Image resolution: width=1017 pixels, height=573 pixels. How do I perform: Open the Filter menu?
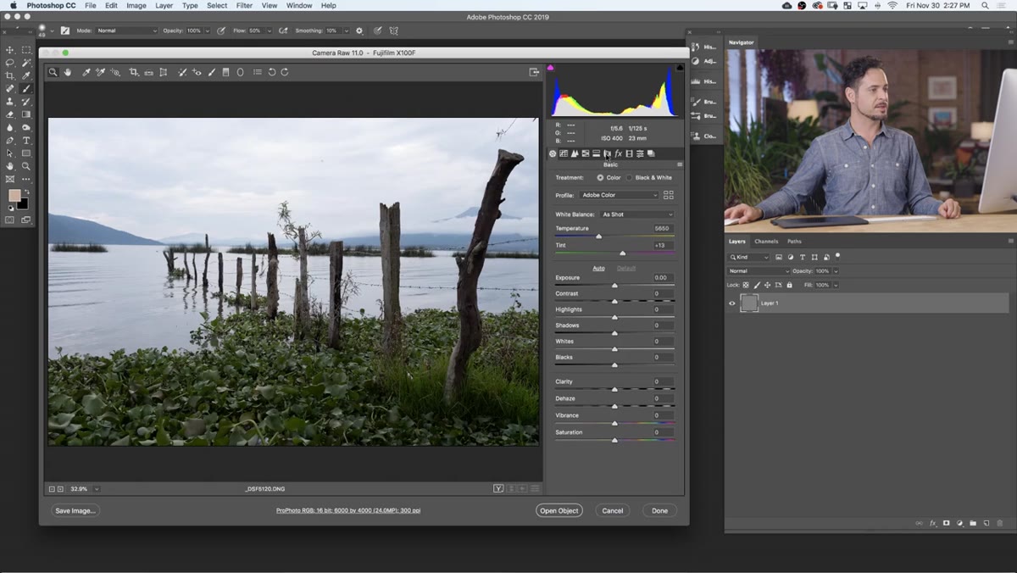pos(244,5)
